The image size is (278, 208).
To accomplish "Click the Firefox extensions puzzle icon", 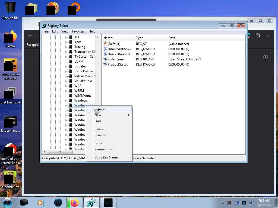I will tap(258, 35).
